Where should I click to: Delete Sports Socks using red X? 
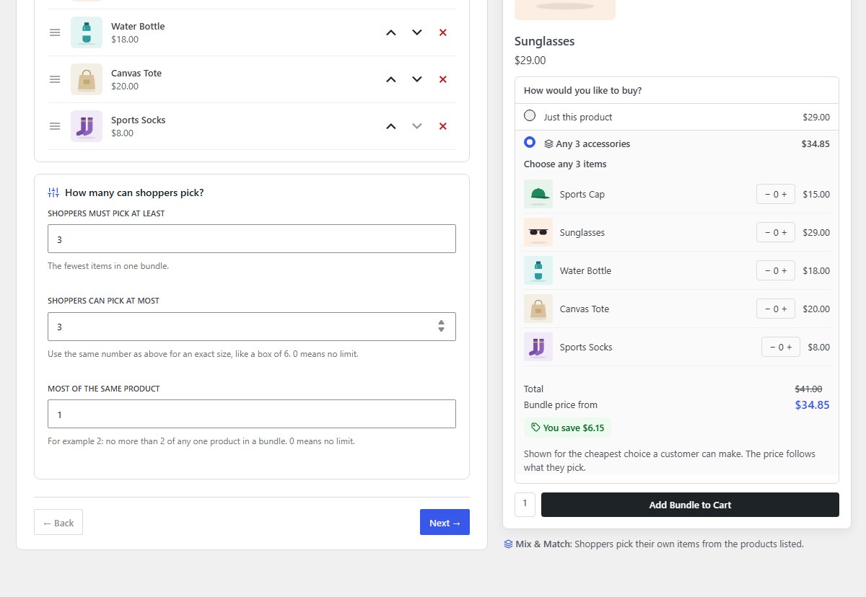tap(443, 126)
